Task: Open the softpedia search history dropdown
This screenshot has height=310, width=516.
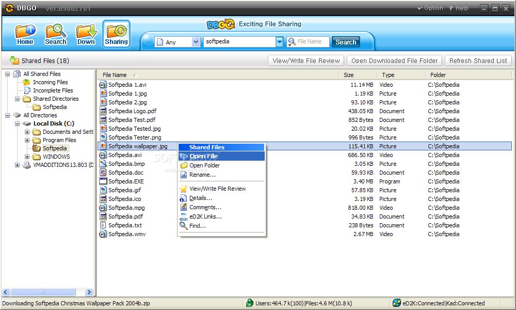Action: pos(279,41)
